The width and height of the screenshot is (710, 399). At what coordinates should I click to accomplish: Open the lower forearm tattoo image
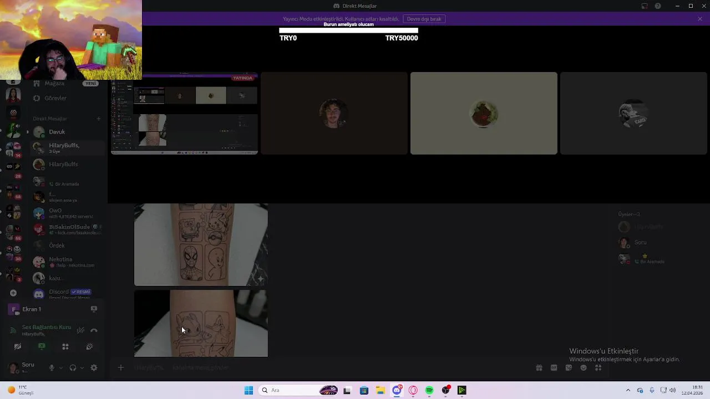click(x=201, y=323)
